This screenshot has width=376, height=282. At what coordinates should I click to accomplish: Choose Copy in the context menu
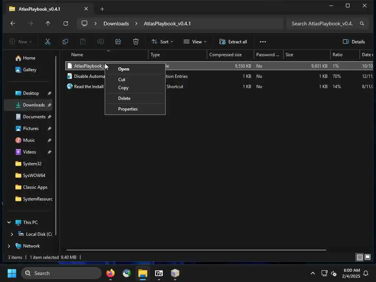(135, 88)
